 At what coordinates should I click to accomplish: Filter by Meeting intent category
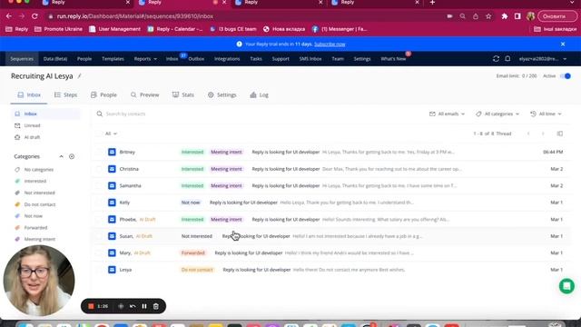pyautogui.click(x=40, y=239)
